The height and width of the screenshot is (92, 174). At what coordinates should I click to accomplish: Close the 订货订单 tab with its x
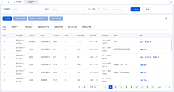tap(35, 2)
